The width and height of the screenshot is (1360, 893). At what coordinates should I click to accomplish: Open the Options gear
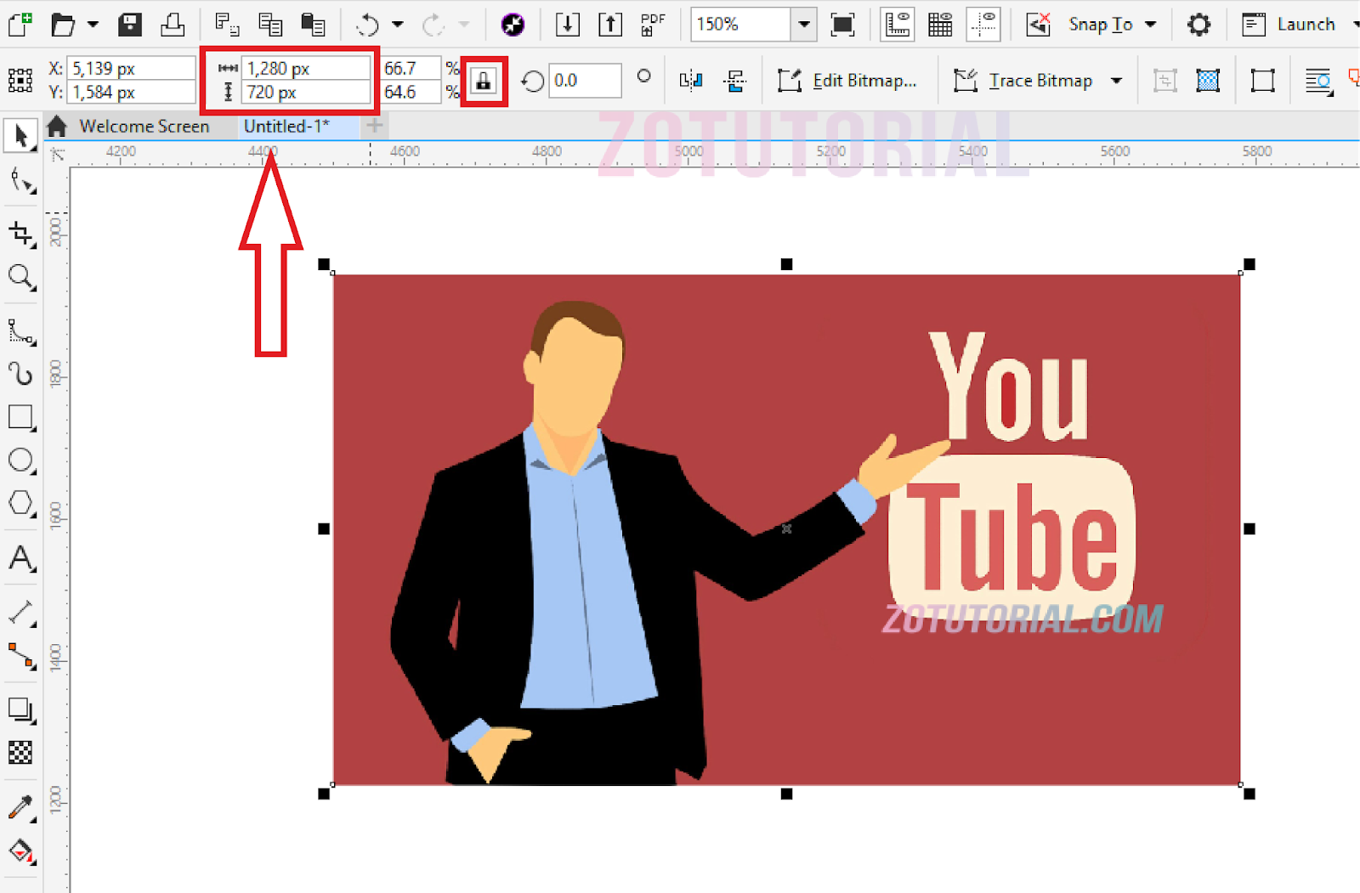click(1198, 25)
